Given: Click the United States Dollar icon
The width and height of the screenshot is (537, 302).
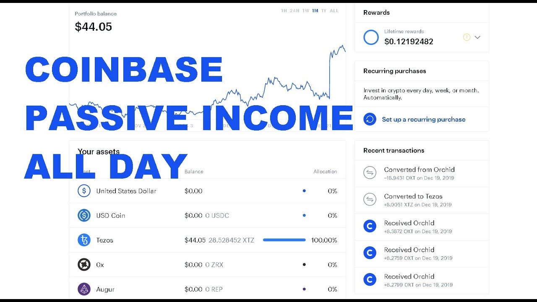Looking at the screenshot, I should click(x=84, y=191).
